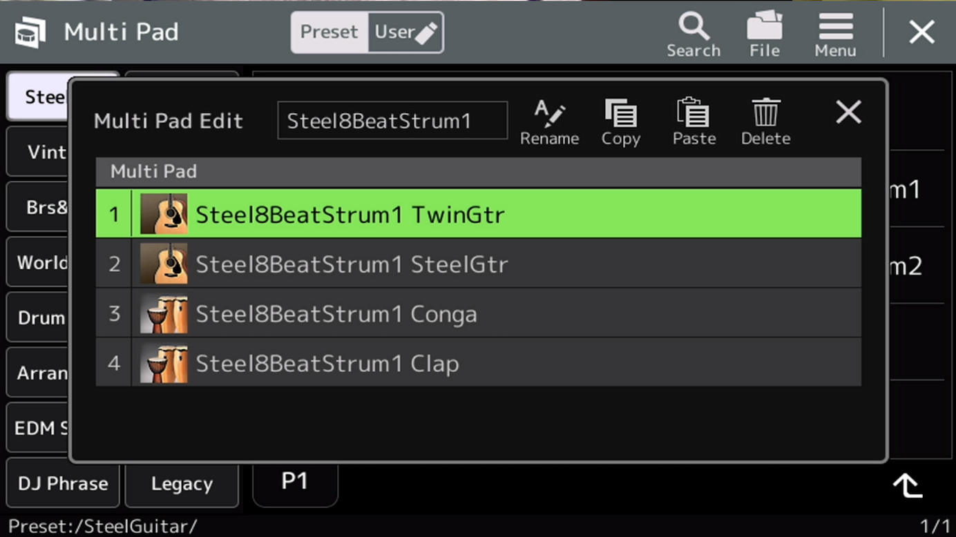Image resolution: width=956 pixels, height=537 pixels.
Task: Close the Multi Pad Edit dialog
Action: [848, 112]
